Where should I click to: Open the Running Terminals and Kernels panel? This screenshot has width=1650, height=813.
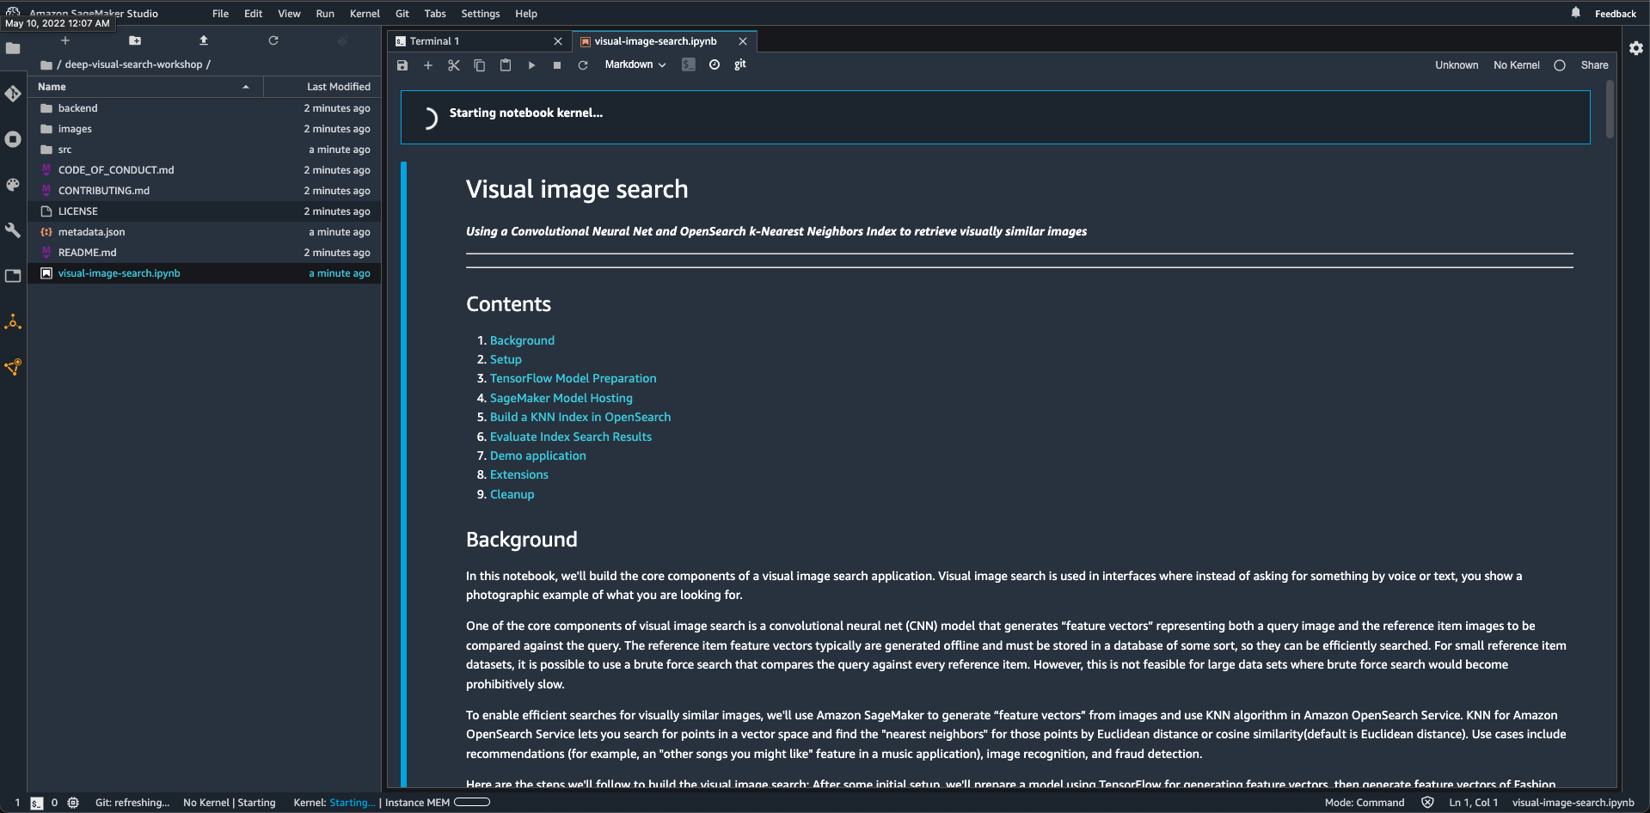coord(13,139)
